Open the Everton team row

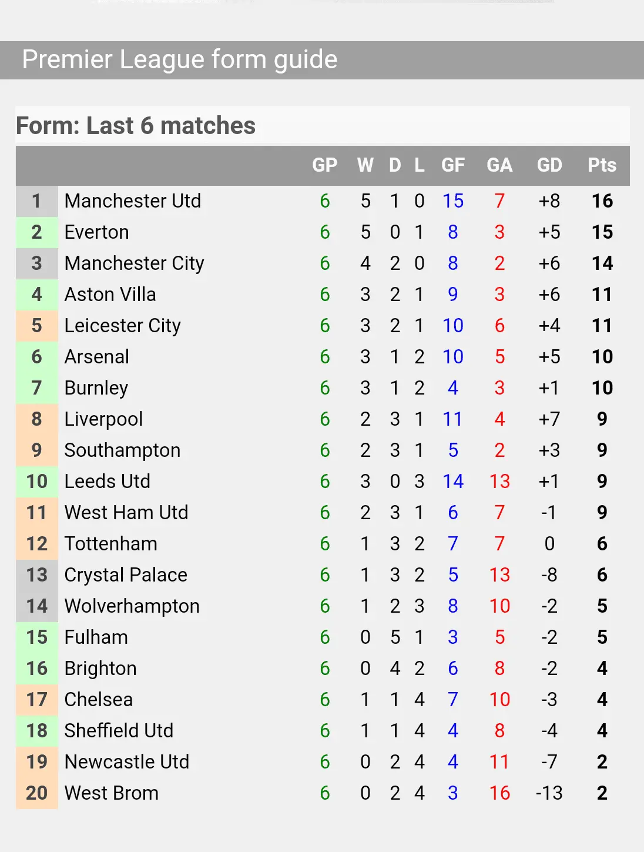[x=97, y=232]
